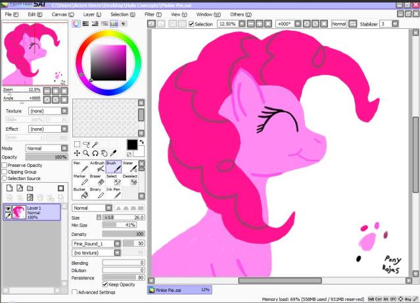The image size is (420, 303).
Task: Open the Stabilizer value dropdown
Action: point(395,24)
